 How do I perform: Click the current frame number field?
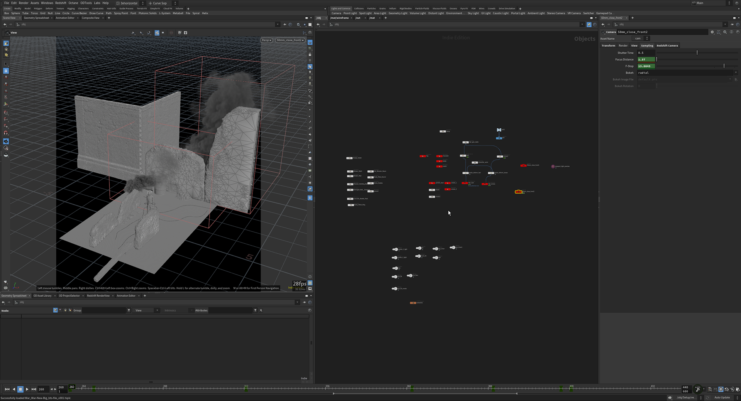42,389
